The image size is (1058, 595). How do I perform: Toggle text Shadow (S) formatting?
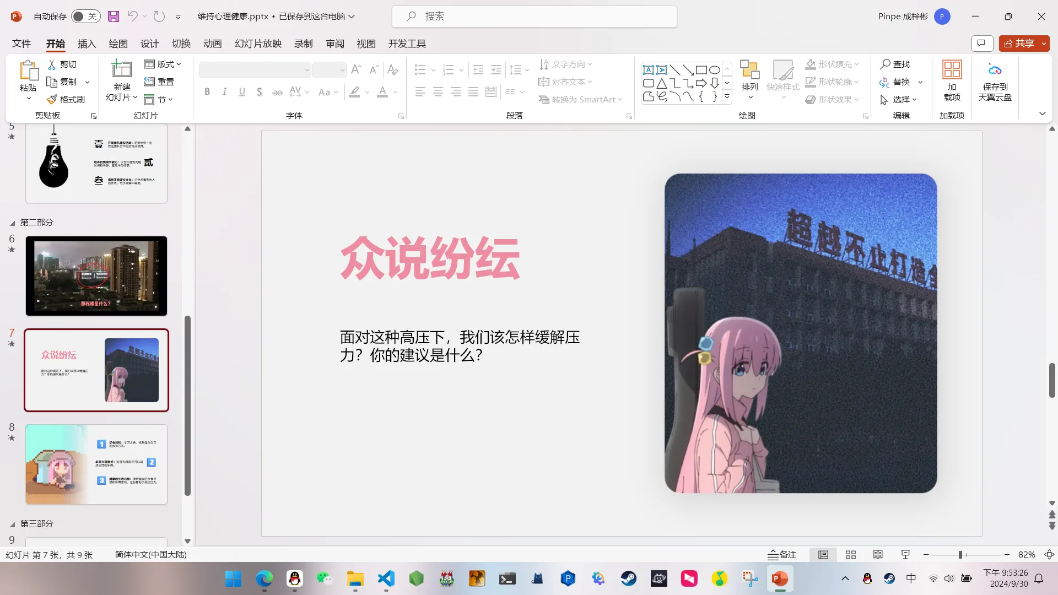click(260, 92)
